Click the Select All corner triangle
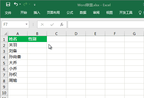 (x=5, y=34)
